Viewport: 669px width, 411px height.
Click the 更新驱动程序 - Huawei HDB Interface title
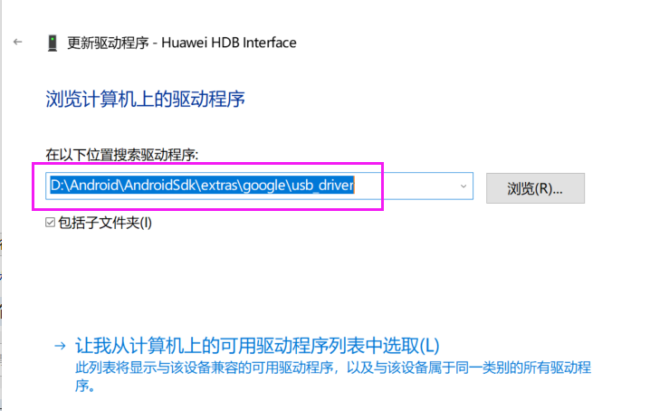182,43
